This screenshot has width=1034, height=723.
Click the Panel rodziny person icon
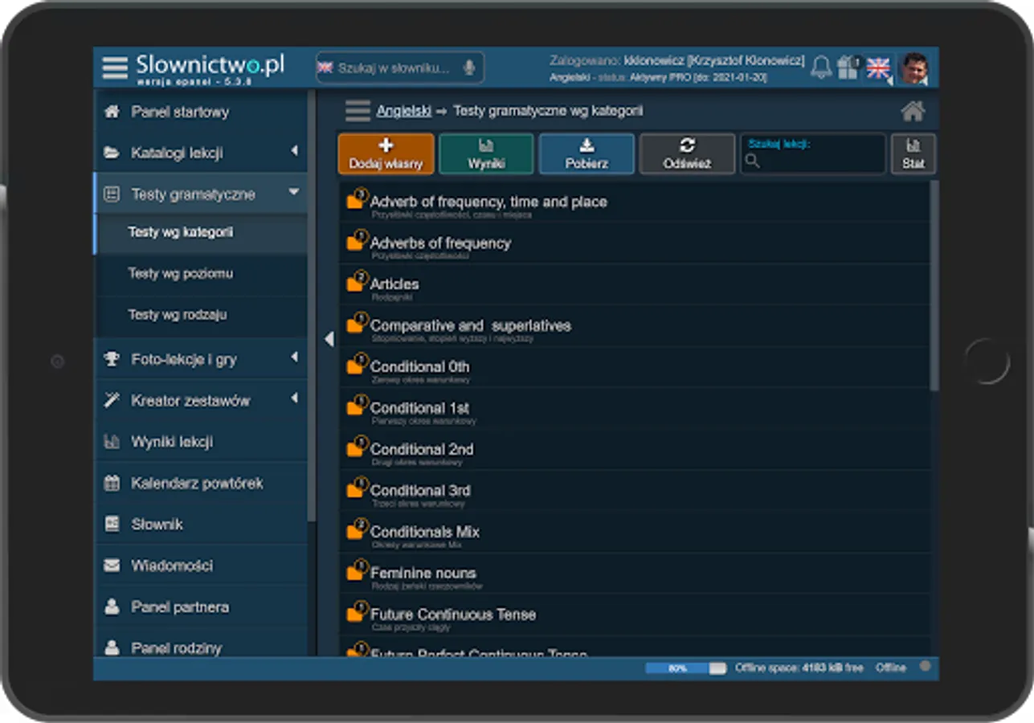point(112,647)
